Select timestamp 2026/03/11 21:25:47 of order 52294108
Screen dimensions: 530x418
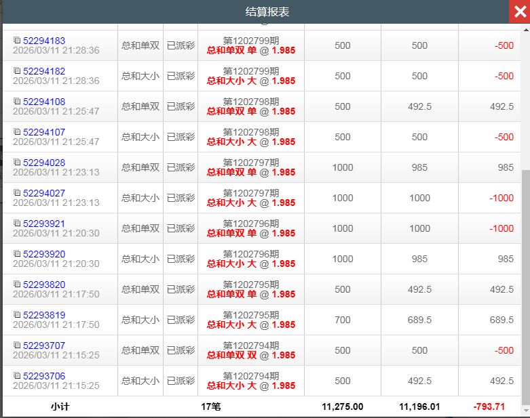pyautogui.click(x=56, y=111)
